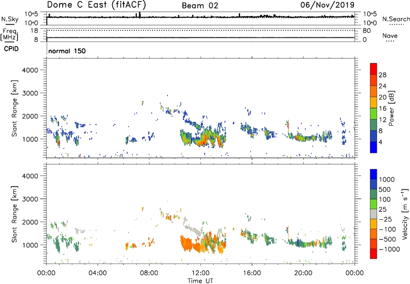Click the '28' tick on Power colorbar

pyautogui.click(x=382, y=75)
